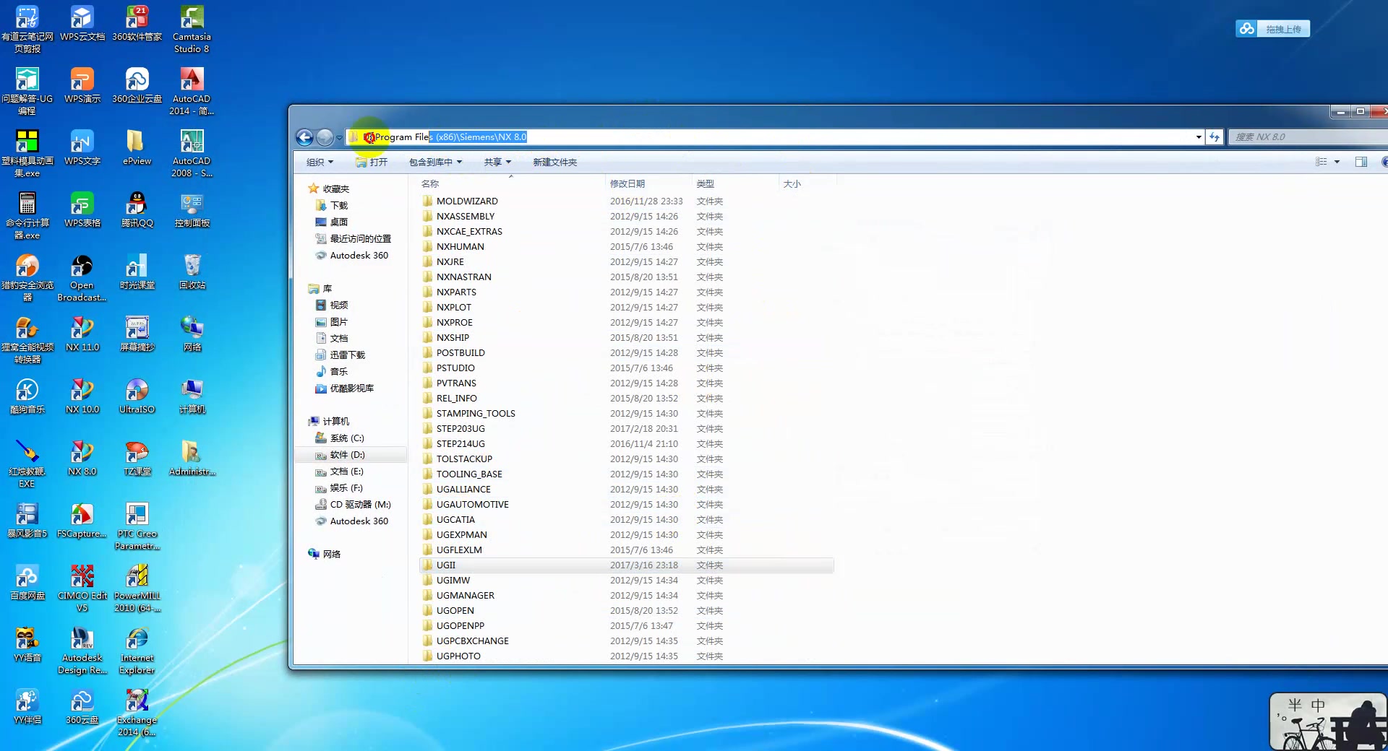
Task: Select the TOOLING_BASE folder
Action: tap(469, 474)
